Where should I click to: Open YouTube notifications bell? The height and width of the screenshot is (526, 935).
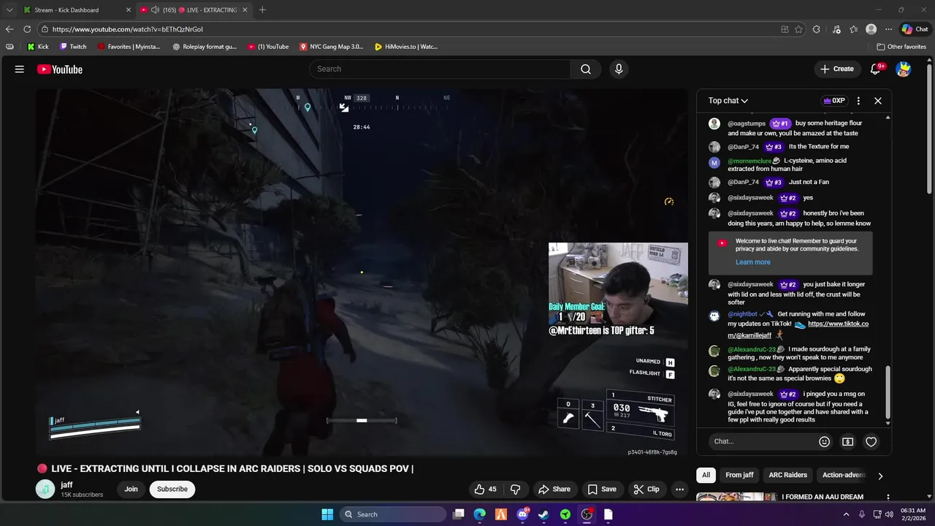pyautogui.click(x=875, y=69)
